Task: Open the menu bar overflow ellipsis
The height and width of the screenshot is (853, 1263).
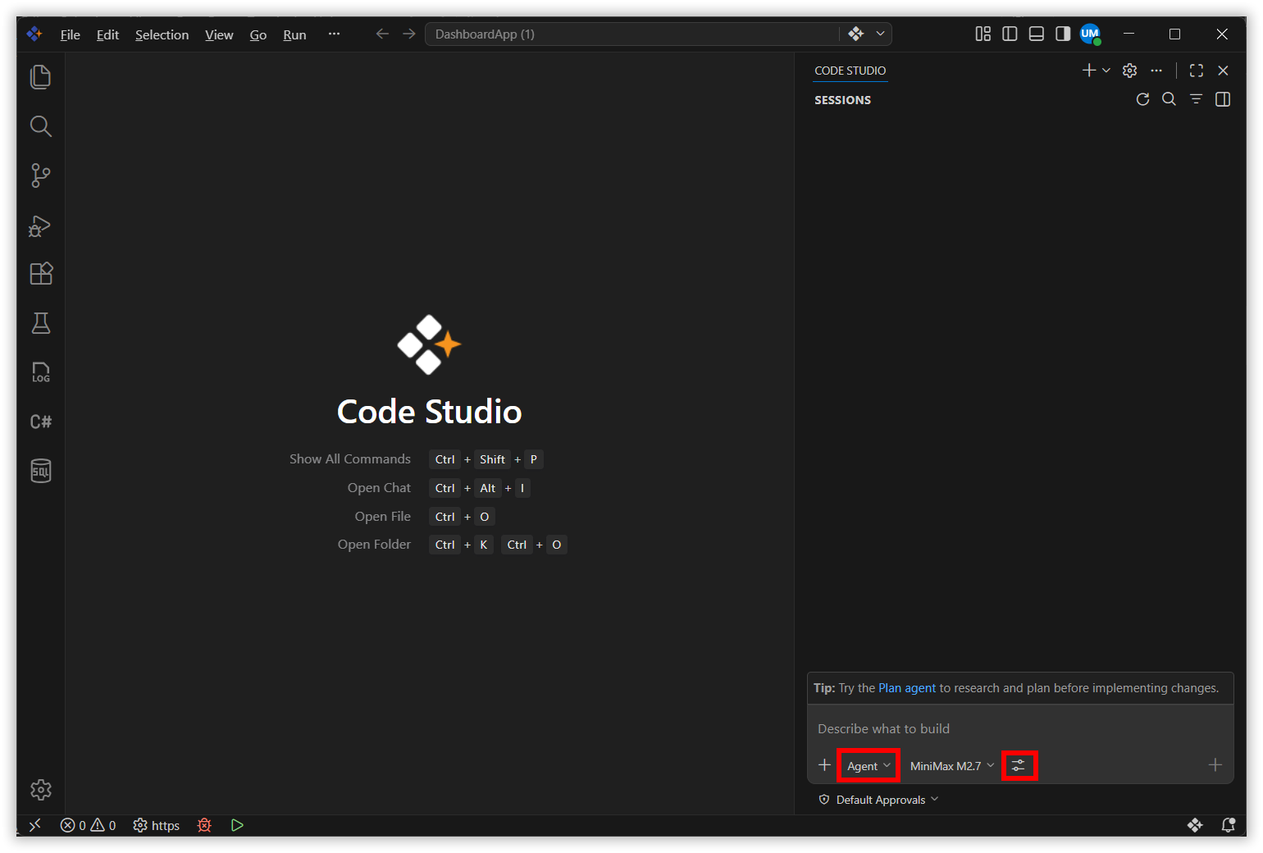Action: pos(334,34)
